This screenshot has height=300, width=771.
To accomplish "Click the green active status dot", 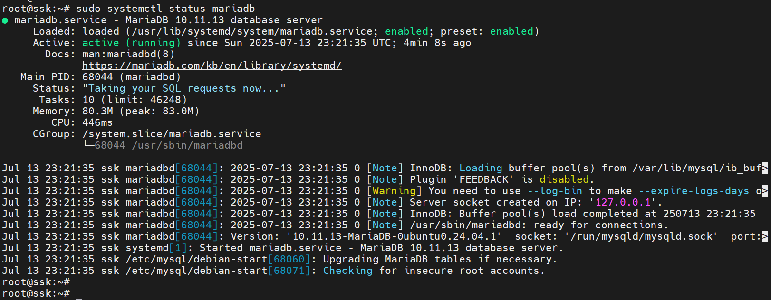I will 5,20.
